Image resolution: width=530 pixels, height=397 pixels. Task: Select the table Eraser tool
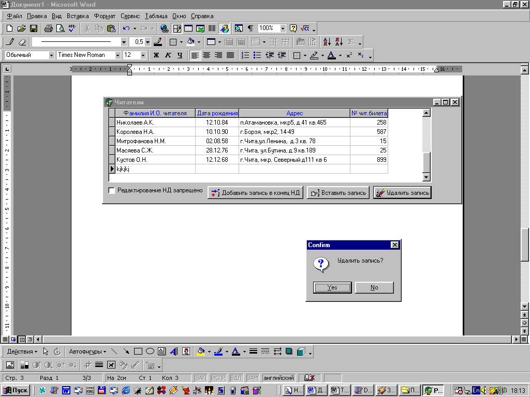pos(22,42)
